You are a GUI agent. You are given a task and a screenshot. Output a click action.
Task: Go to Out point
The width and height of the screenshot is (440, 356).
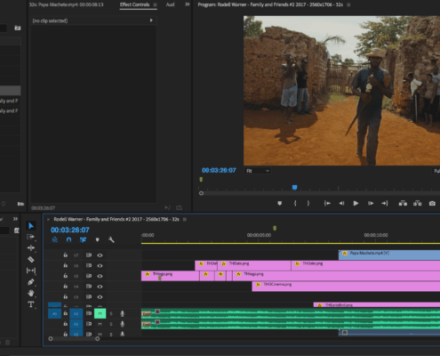[385, 203]
